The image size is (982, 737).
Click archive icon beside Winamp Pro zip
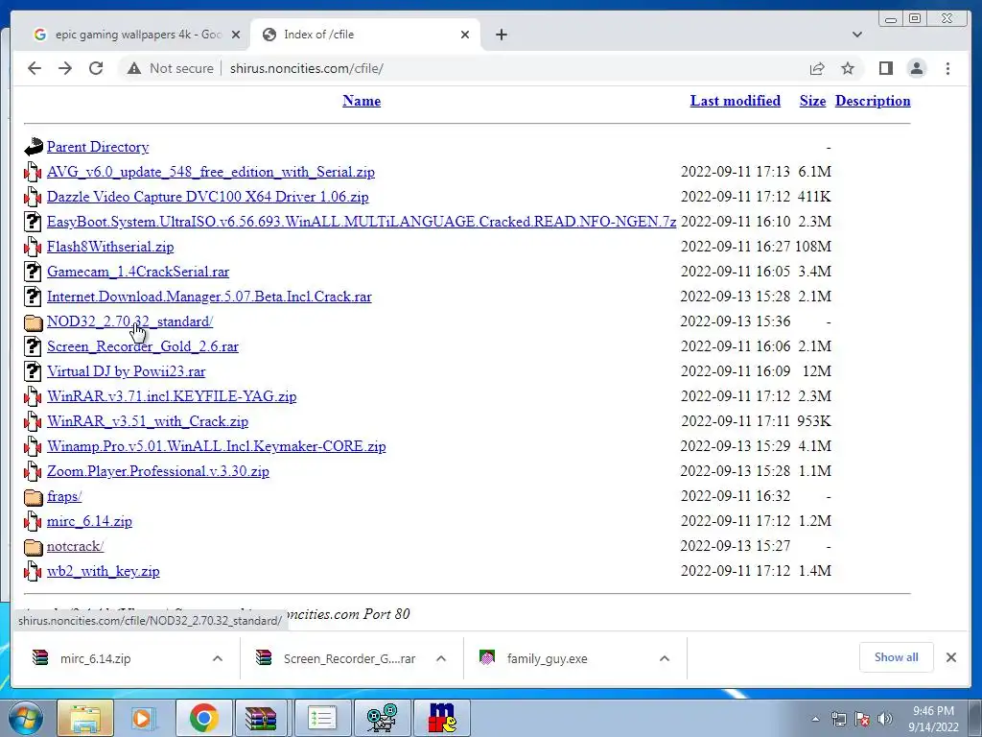coord(34,446)
